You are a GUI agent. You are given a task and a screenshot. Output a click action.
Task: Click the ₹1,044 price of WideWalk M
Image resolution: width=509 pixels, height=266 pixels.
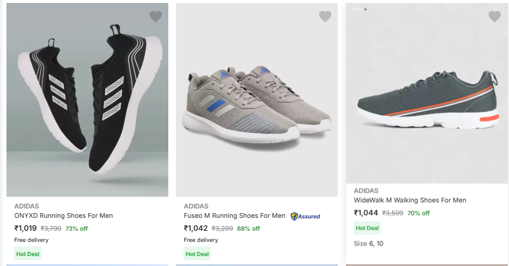(365, 213)
